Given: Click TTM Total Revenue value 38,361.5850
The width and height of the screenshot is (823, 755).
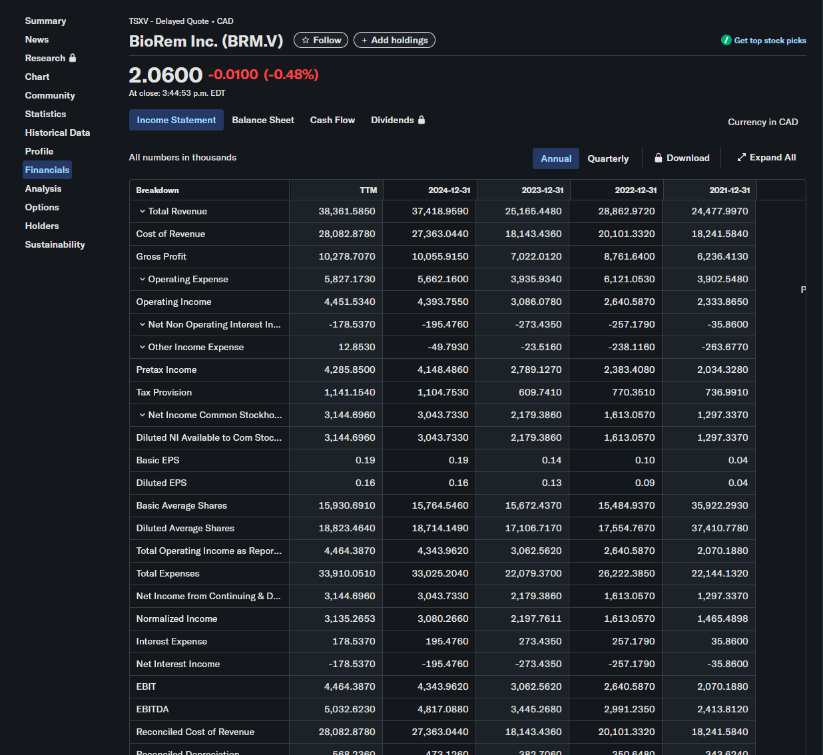Looking at the screenshot, I should pos(347,211).
